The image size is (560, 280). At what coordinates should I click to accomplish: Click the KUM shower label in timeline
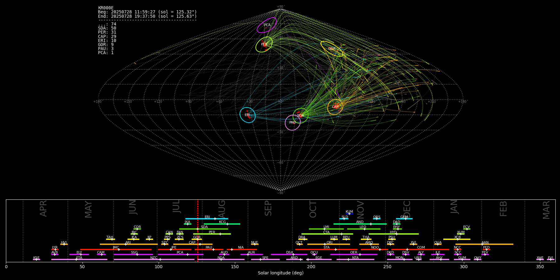coord(349,212)
